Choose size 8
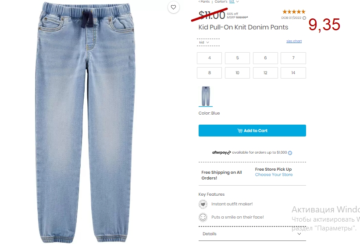 pos(210,73)
